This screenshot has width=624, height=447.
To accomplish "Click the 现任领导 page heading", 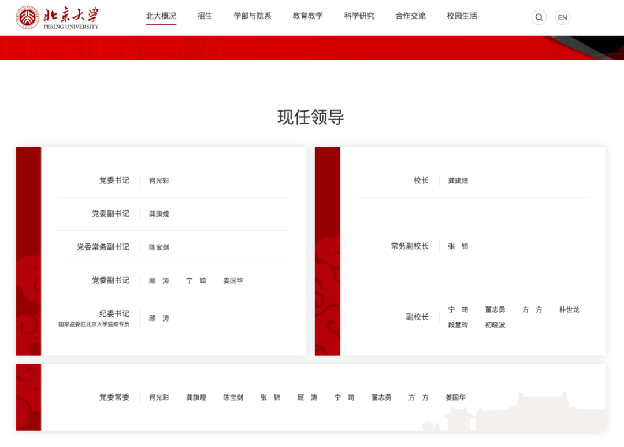I will click(310, 117).
